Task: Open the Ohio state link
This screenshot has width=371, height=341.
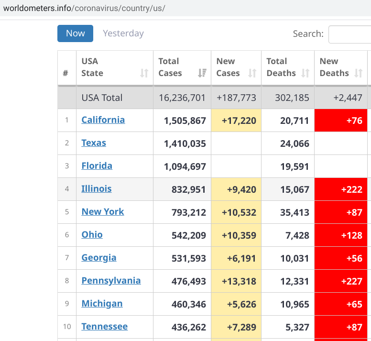Action: point(92,235)
